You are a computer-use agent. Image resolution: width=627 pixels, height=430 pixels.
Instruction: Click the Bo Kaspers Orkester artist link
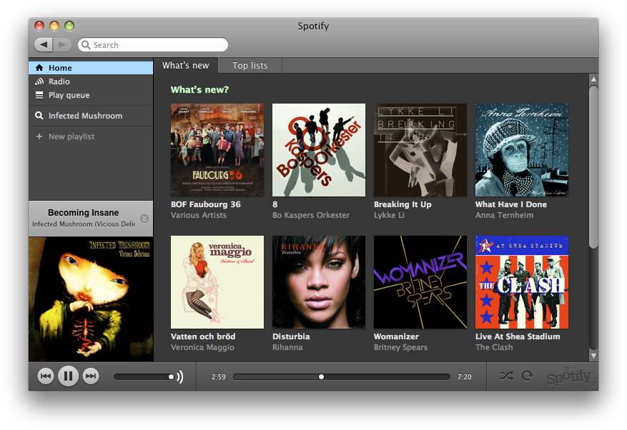coord(311,215)
